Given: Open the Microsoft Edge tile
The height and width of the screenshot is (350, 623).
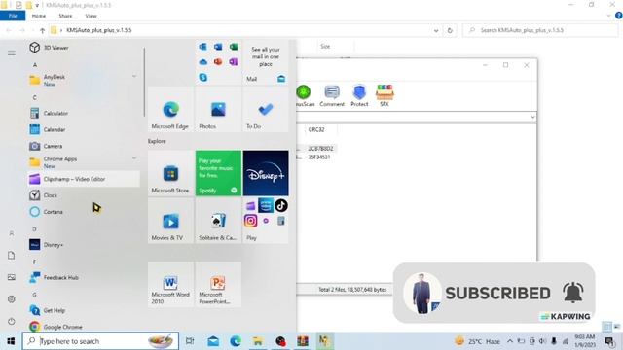Looking at the screenshot, I should pyautogui.click(x=170, y=109).
